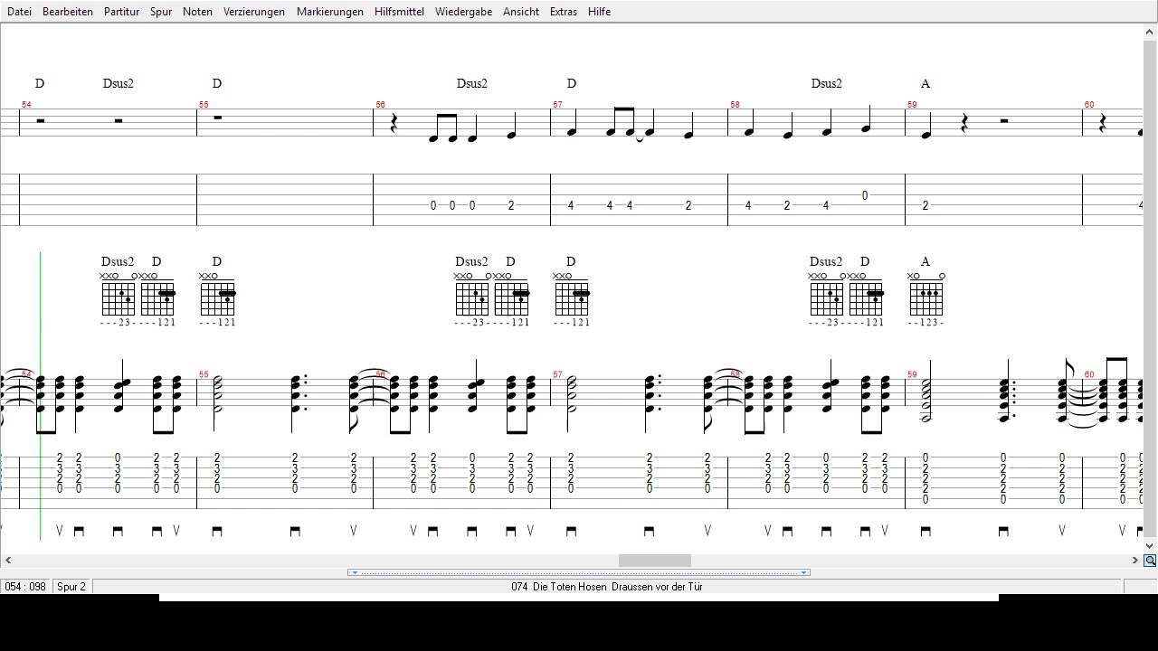Click the 'Dsus2' chord label above top-staff measure 58
The height and width of the screenshot is (651, 1158).
click(x=827, y=83)
